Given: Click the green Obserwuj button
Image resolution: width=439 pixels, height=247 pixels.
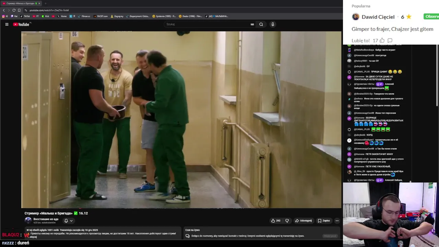Looking at the screenshot, I should pyautogui.click(x=431, y=16).
